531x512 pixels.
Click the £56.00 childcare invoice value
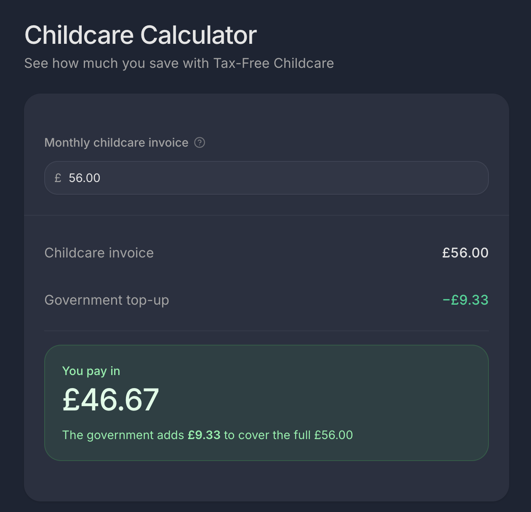[465, 253]
